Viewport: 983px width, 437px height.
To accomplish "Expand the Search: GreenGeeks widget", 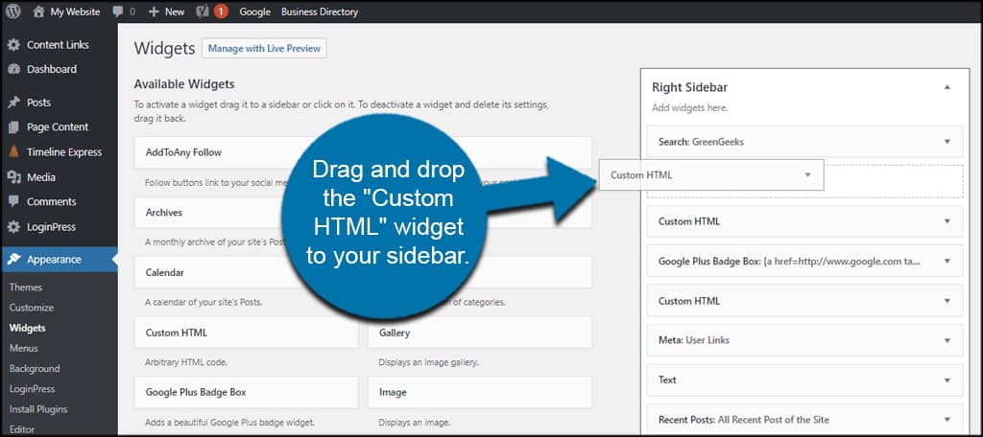I will point(947,142).
